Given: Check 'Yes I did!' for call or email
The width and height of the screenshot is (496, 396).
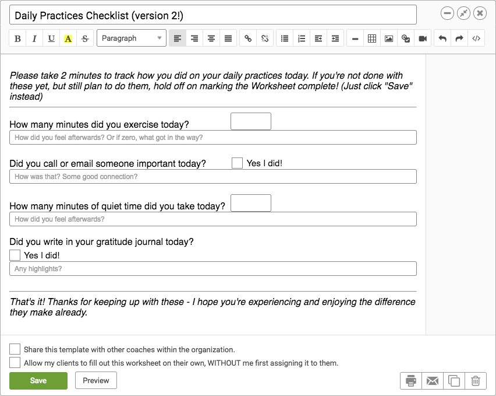Looking at the screenshot, I should pos(237,163).
